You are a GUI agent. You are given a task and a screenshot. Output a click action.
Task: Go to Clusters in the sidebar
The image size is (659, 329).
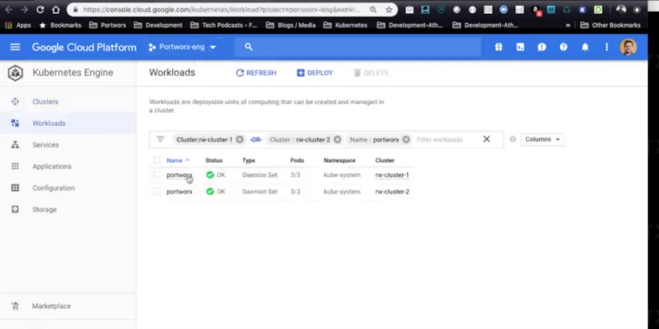[x=46, y=102]
